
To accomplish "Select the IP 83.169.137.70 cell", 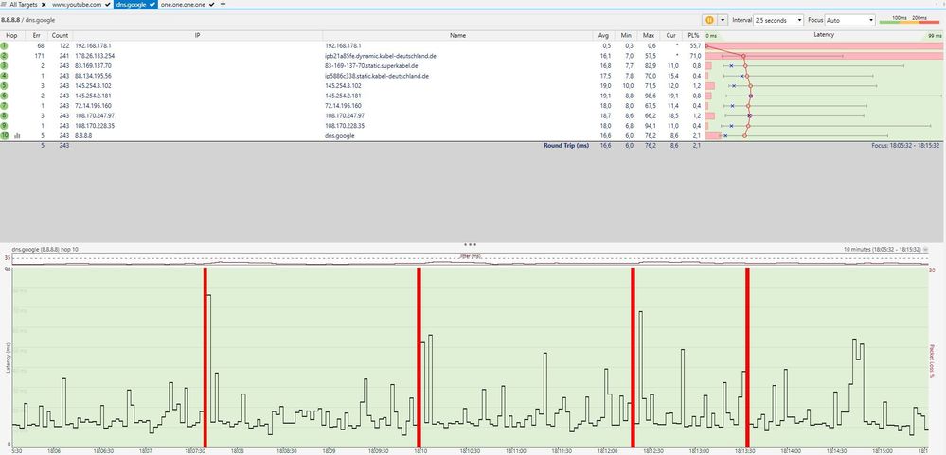I will (x=93, y=65).
